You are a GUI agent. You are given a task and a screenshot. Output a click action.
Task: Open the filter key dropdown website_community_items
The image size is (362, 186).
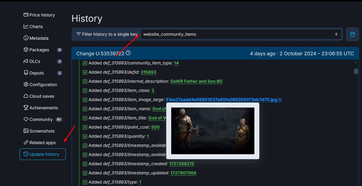point(241,34)
